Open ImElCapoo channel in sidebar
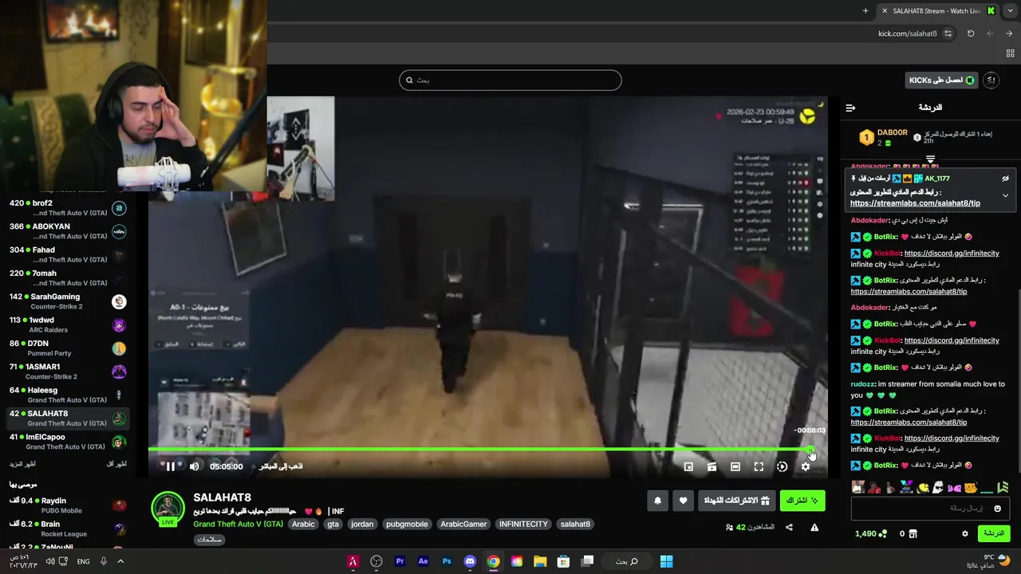This screenshot has width=1021, height=574. (x=67, y=442)
